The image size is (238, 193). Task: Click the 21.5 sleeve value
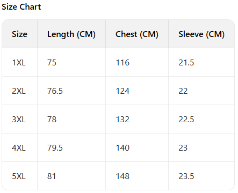tap(186, 63)
